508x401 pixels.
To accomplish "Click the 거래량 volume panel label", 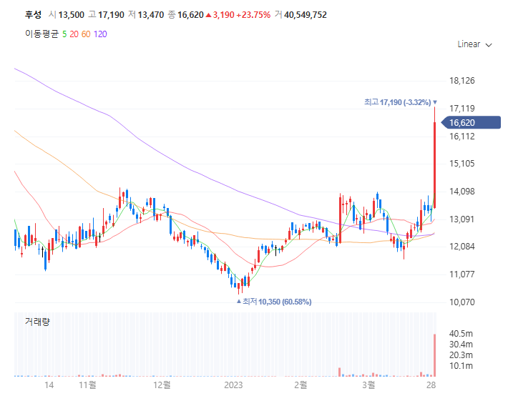I will click(x=37, y=322).
